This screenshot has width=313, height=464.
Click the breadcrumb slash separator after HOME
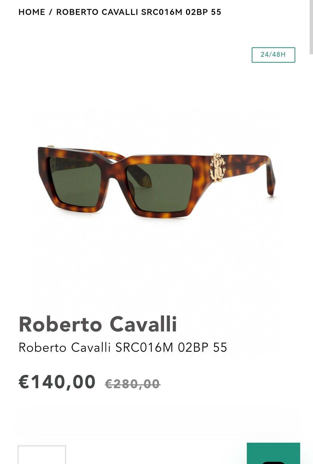(51, 12)
